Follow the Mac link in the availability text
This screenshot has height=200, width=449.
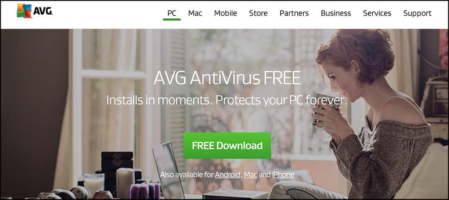(250, 175)
